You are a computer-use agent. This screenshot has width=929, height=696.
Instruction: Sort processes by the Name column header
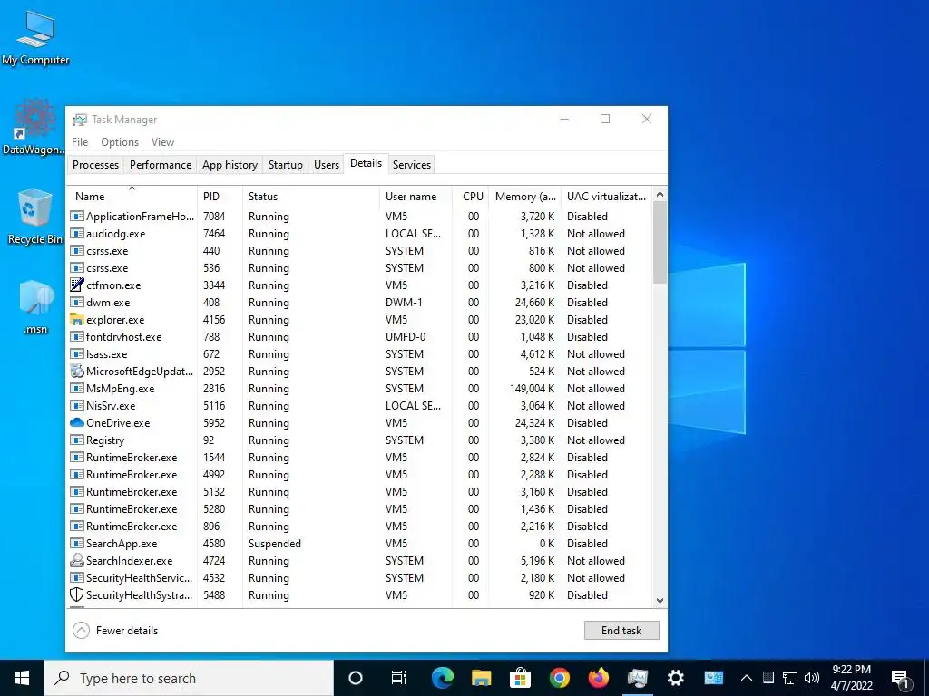132,196
